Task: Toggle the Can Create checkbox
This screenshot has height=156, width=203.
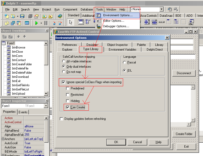Action: click(68, 107)
